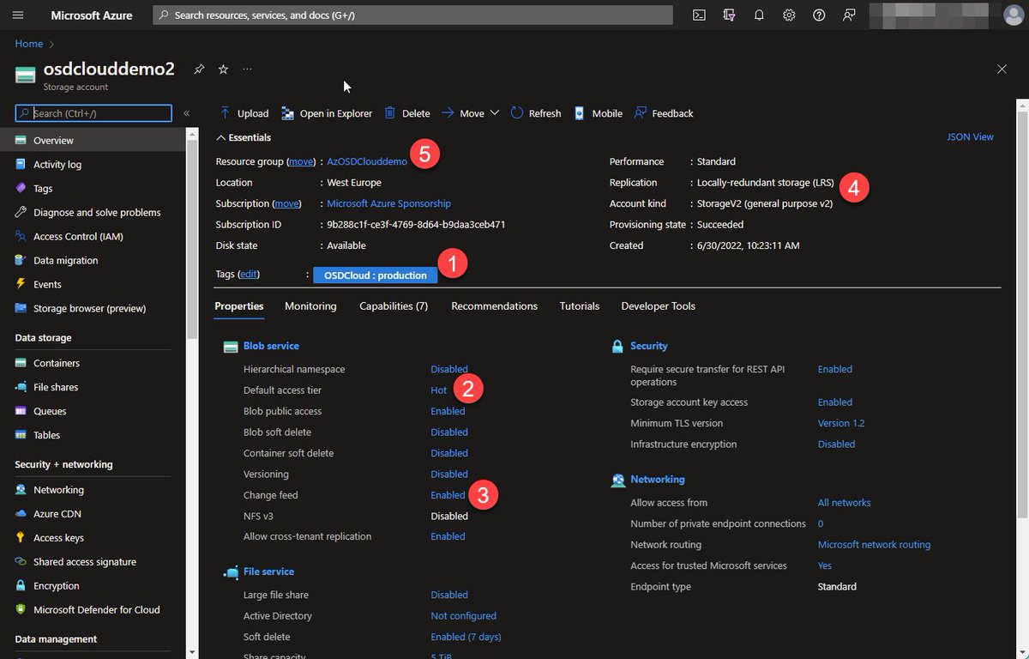Open the Security heading link
The height and width of the screenshot is (659, 1029).
click(648, 346)
